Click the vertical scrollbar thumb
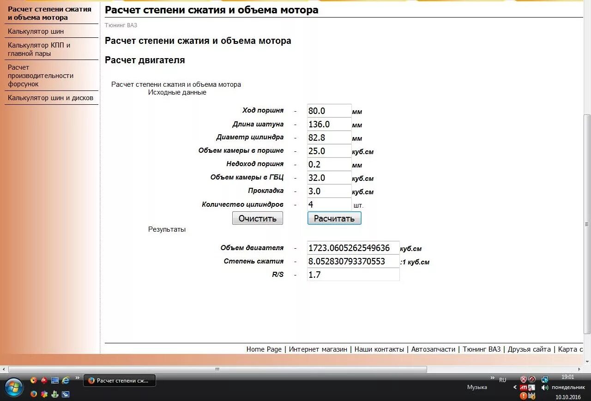591x401 pixels. click(x=587, y=223)
